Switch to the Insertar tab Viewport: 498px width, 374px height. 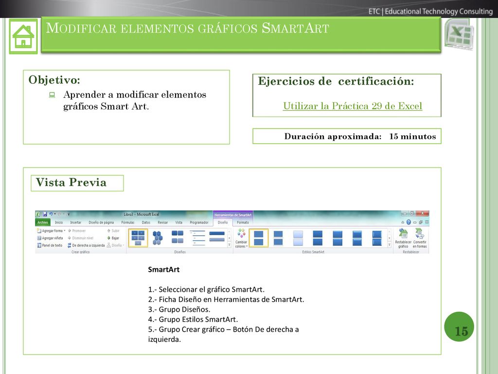point(75,222)
